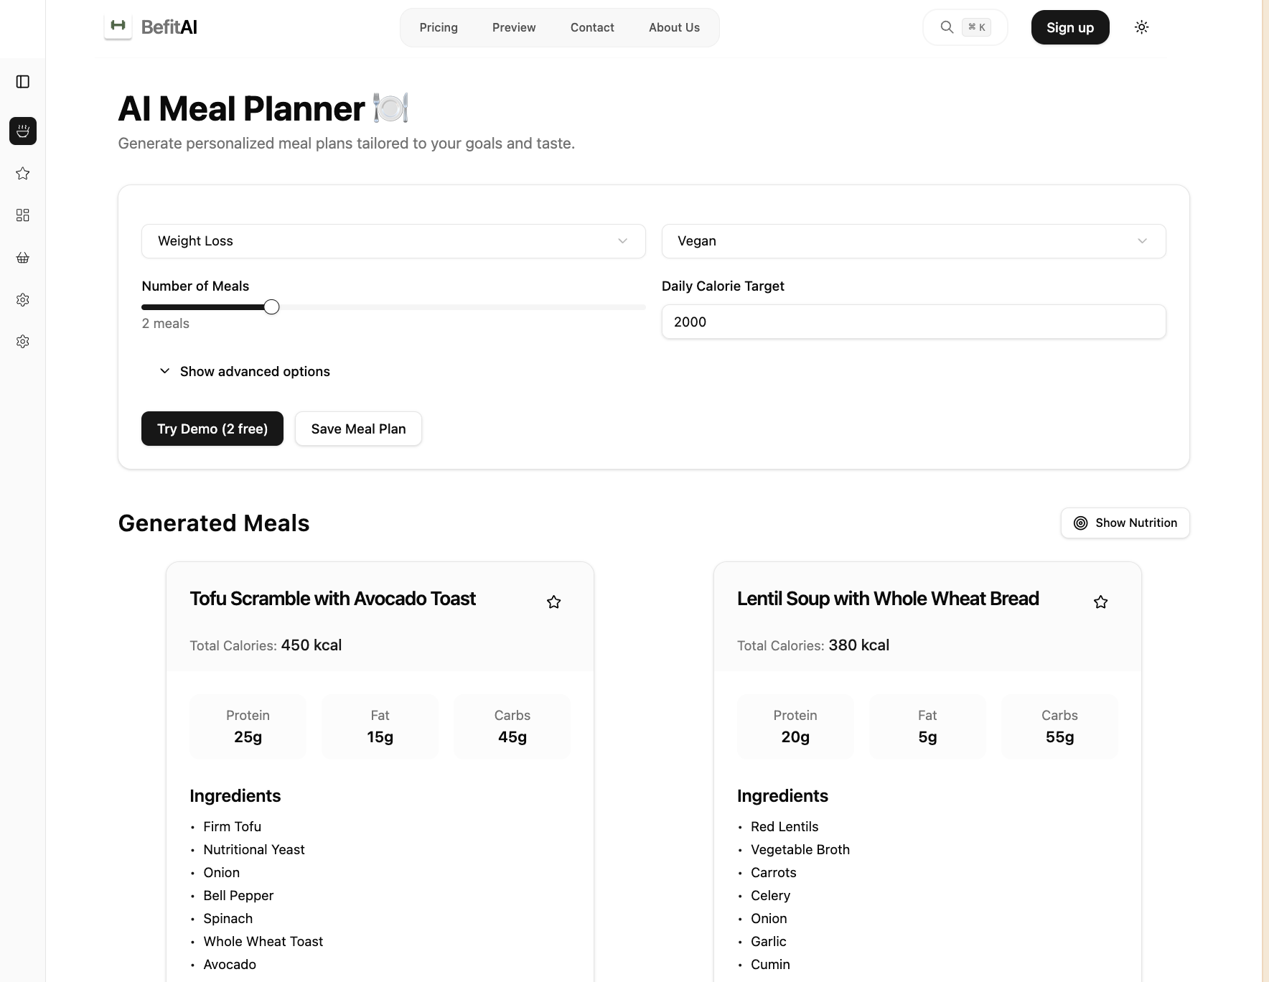The height and width of the screenshot is (982, 1269).
Task: Toggle light/dark theme sun icon
Action: point(1141,27)
